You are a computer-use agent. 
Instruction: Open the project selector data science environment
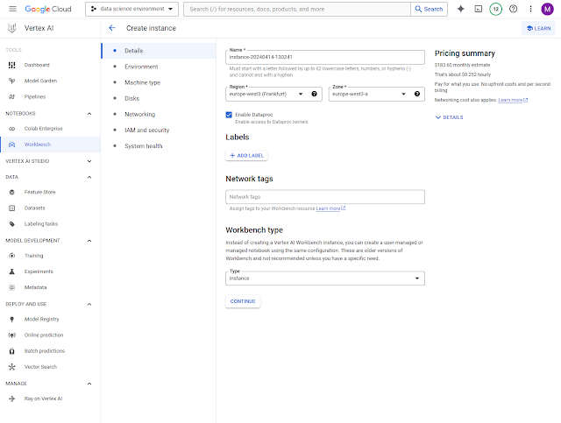point(131,9)
